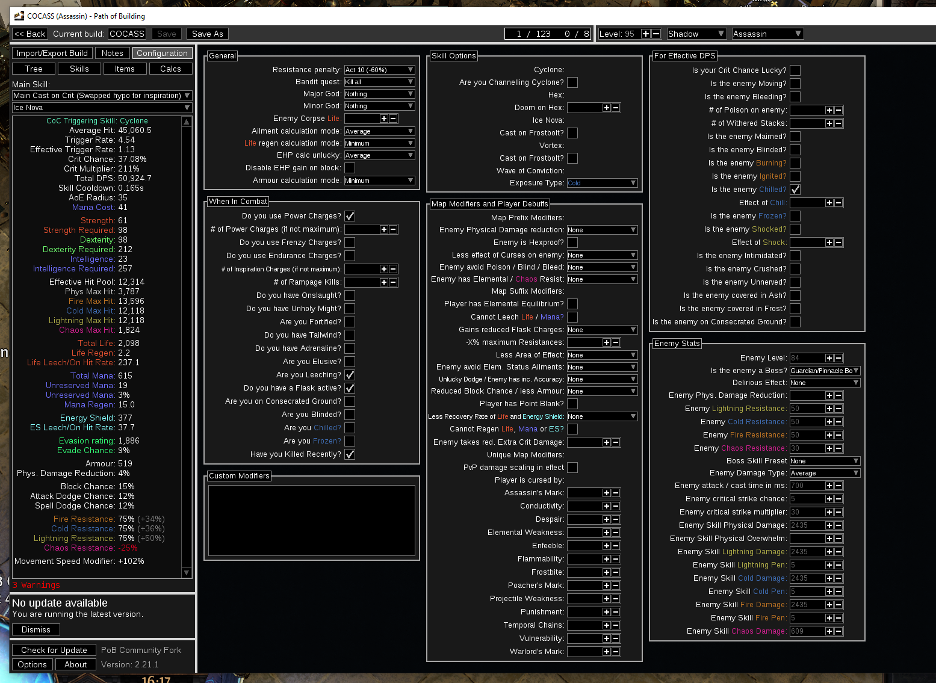The width and height of the screenshot is (936, 683).
Task: Toggle Have you Killed Recently checkbox
Action: pos(350,454)
